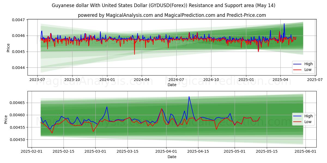Viewport: 327px width, 163px height.
Task: Click the 2025-04-15 x-axis tick label
Action: [x=198, y=152]
